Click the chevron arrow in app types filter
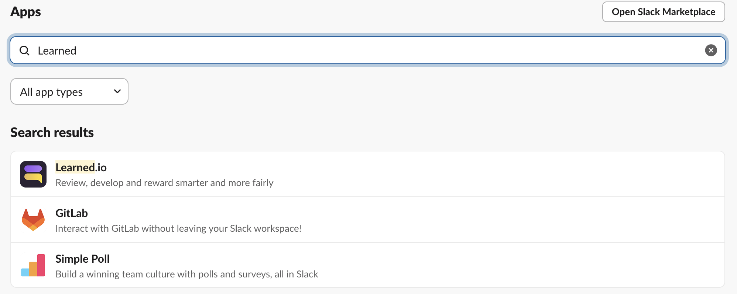 coord(117,91)
